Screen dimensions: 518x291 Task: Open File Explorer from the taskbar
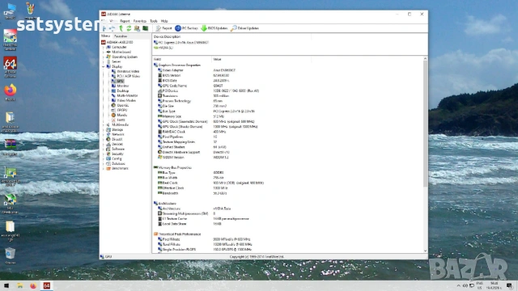point(19,285)
